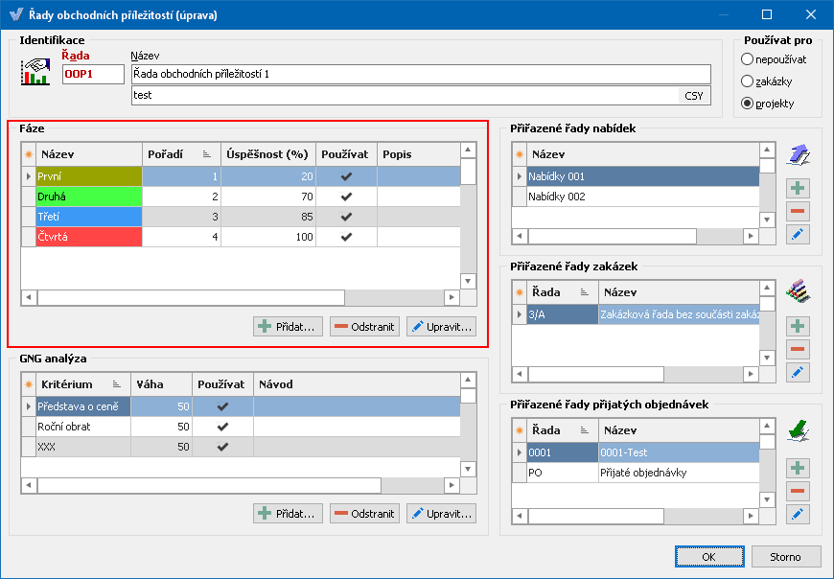834x579 pixels.
Task: Add a received orders series with plus icon
Action: [798, 468]
